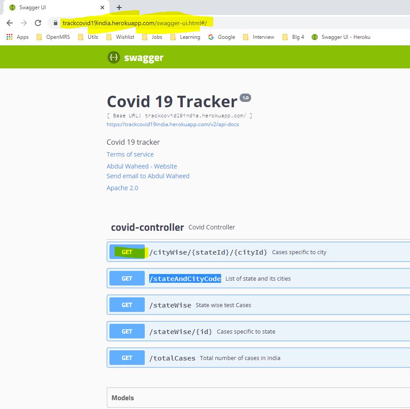Click the browser forward arrow

point(24,23)
